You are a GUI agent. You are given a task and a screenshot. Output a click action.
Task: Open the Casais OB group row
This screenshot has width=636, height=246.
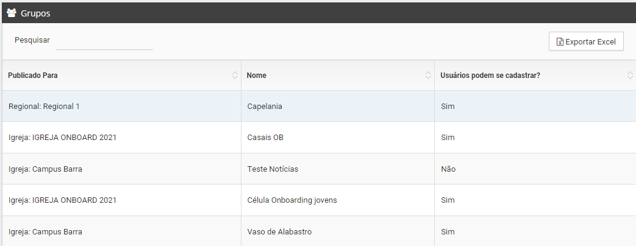point(319,138)
